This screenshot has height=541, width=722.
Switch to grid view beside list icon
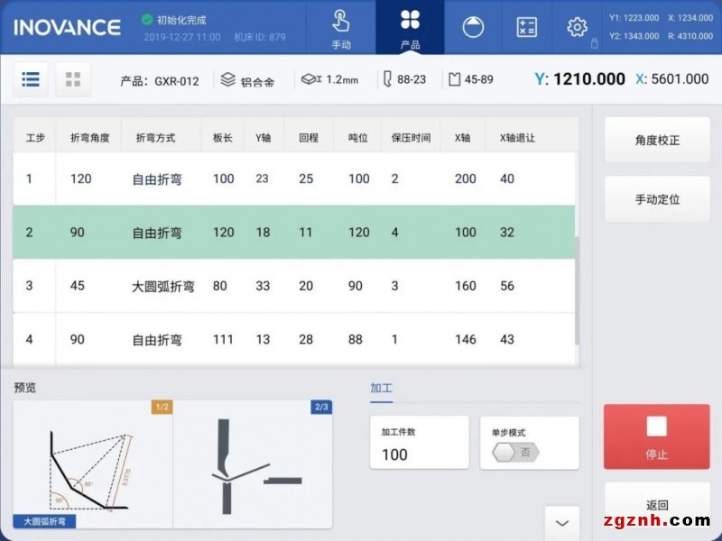[x=73, y=79]
